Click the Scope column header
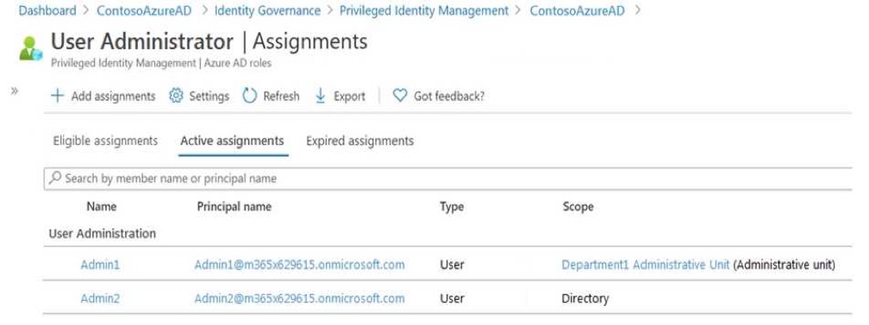The image size is (869, 325). 578,206
